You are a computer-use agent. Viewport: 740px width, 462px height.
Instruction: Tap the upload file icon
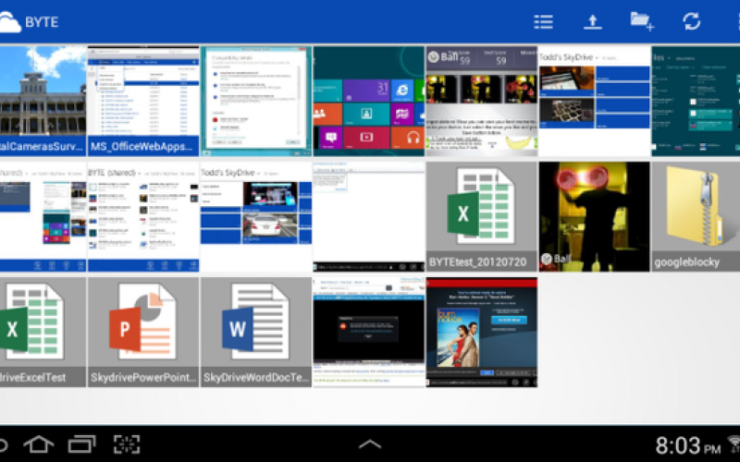tap(593, 21)
